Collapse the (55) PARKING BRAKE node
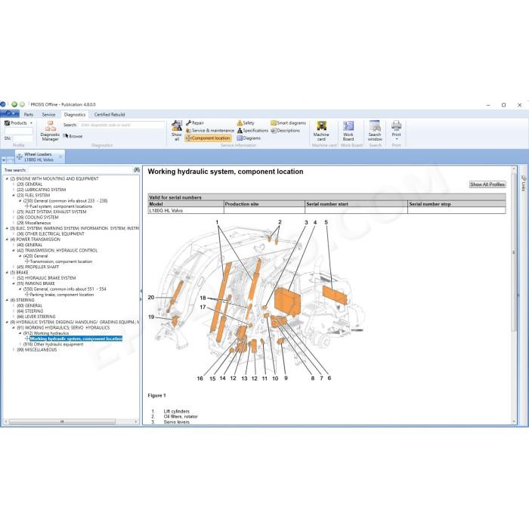 click(x=14, y=283)
